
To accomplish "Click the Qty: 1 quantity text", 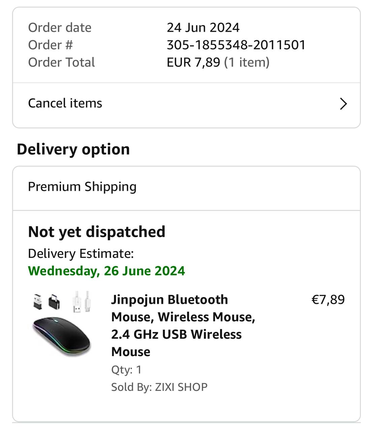I will tap(126, 370).
